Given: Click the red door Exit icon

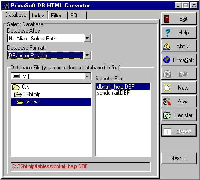Looking at the screenshot, I should [167, 19].
